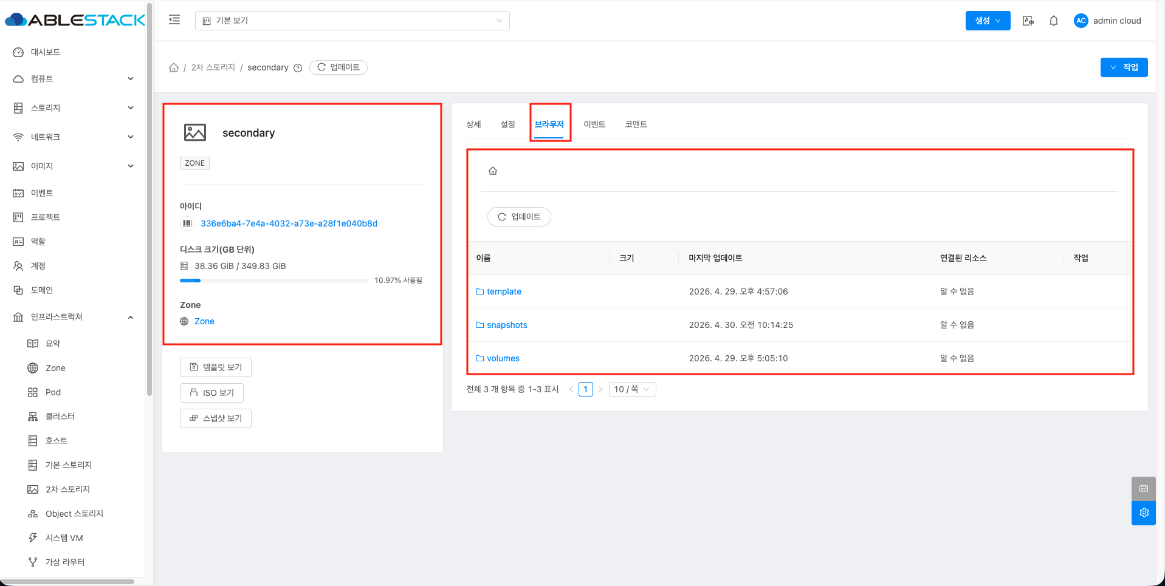Click ISO 보기 button
Viewport: 1165px width, 586px height.
point(211,393)
